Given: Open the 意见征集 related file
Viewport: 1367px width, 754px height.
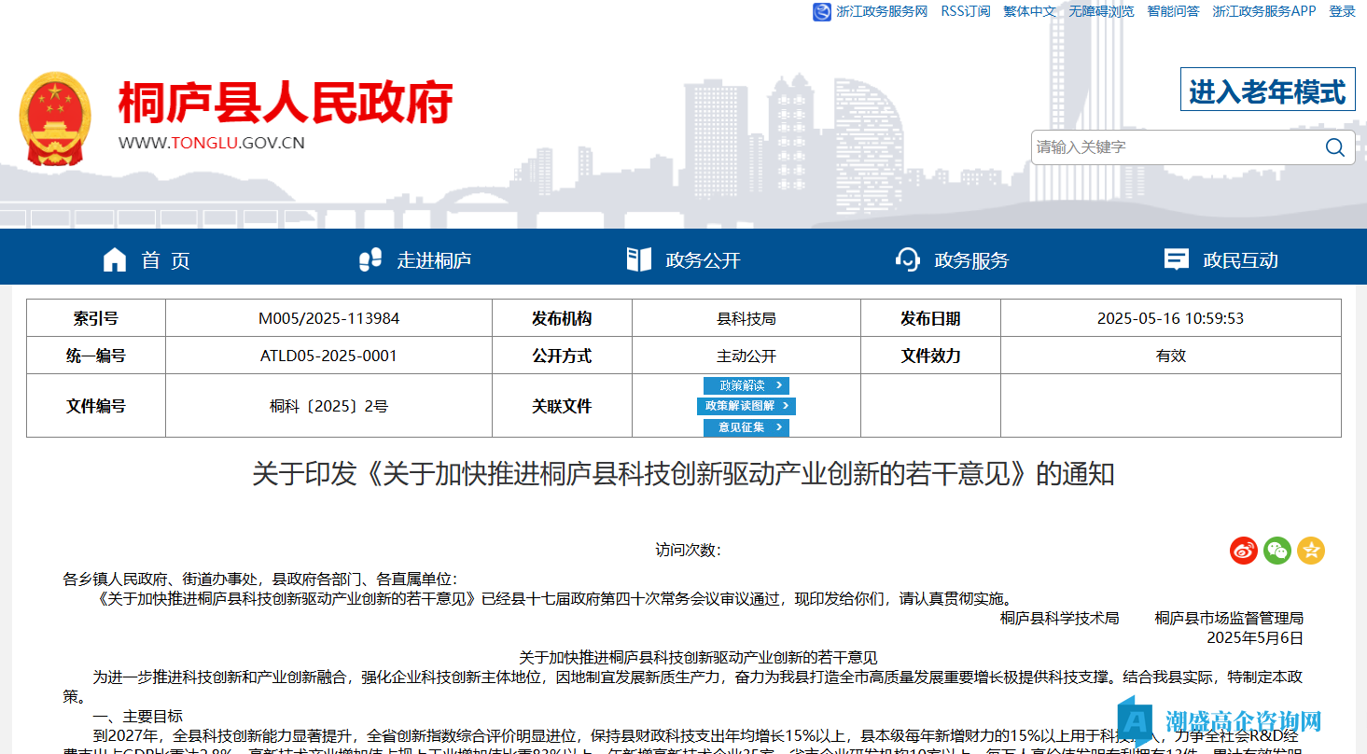Looking at the screenshot, I should click(x=746, y=427).
